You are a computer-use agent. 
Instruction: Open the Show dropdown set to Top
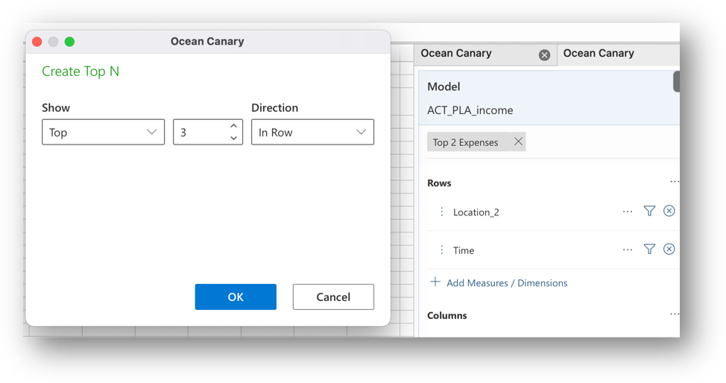(x=104, y=132)
